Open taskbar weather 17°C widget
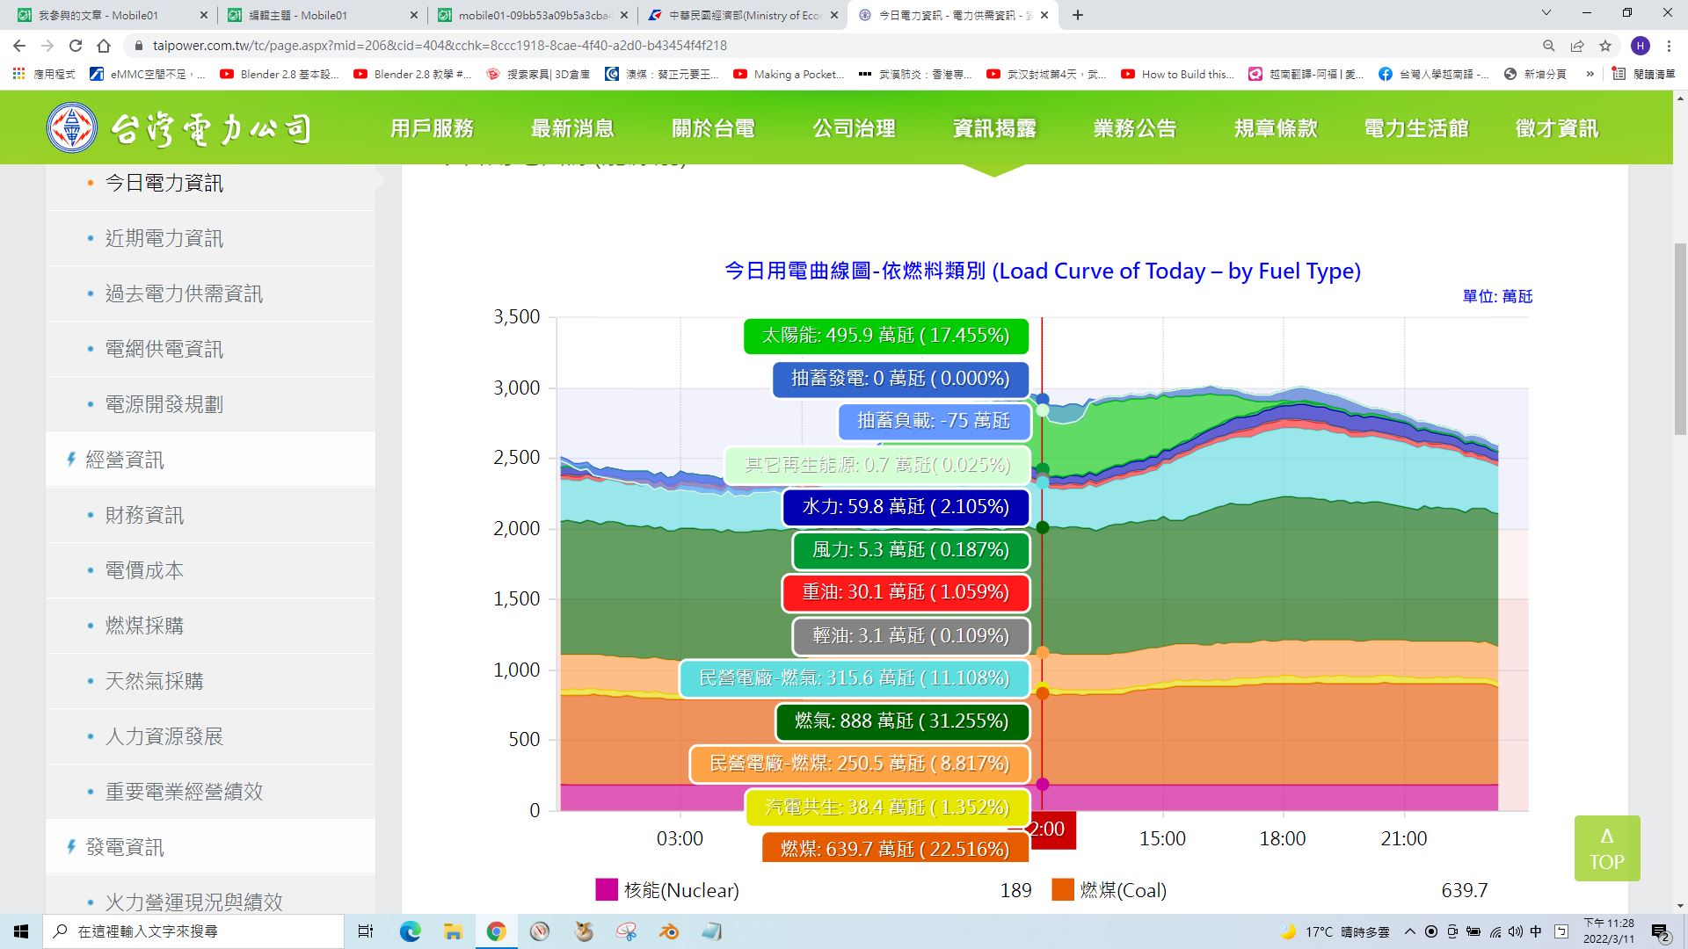Image resolution: width=1688 pixels, height=949 pixels. click(x=1335, y=931)
